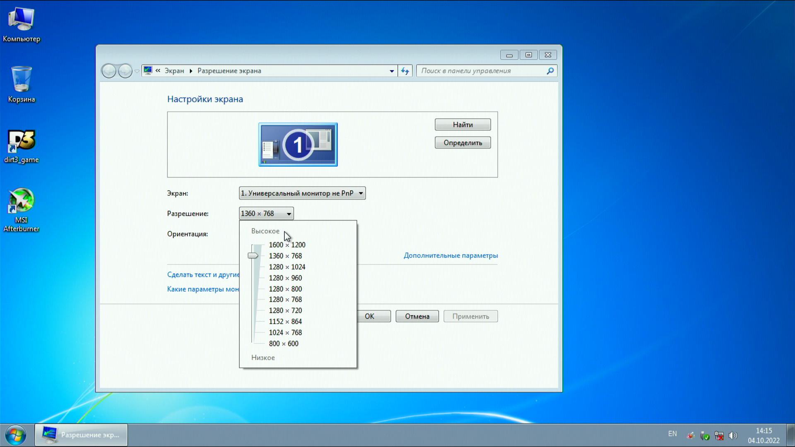The image size is (795, 447).
Task: Click the volume speaker tray icon
Action: coord(733,435)
